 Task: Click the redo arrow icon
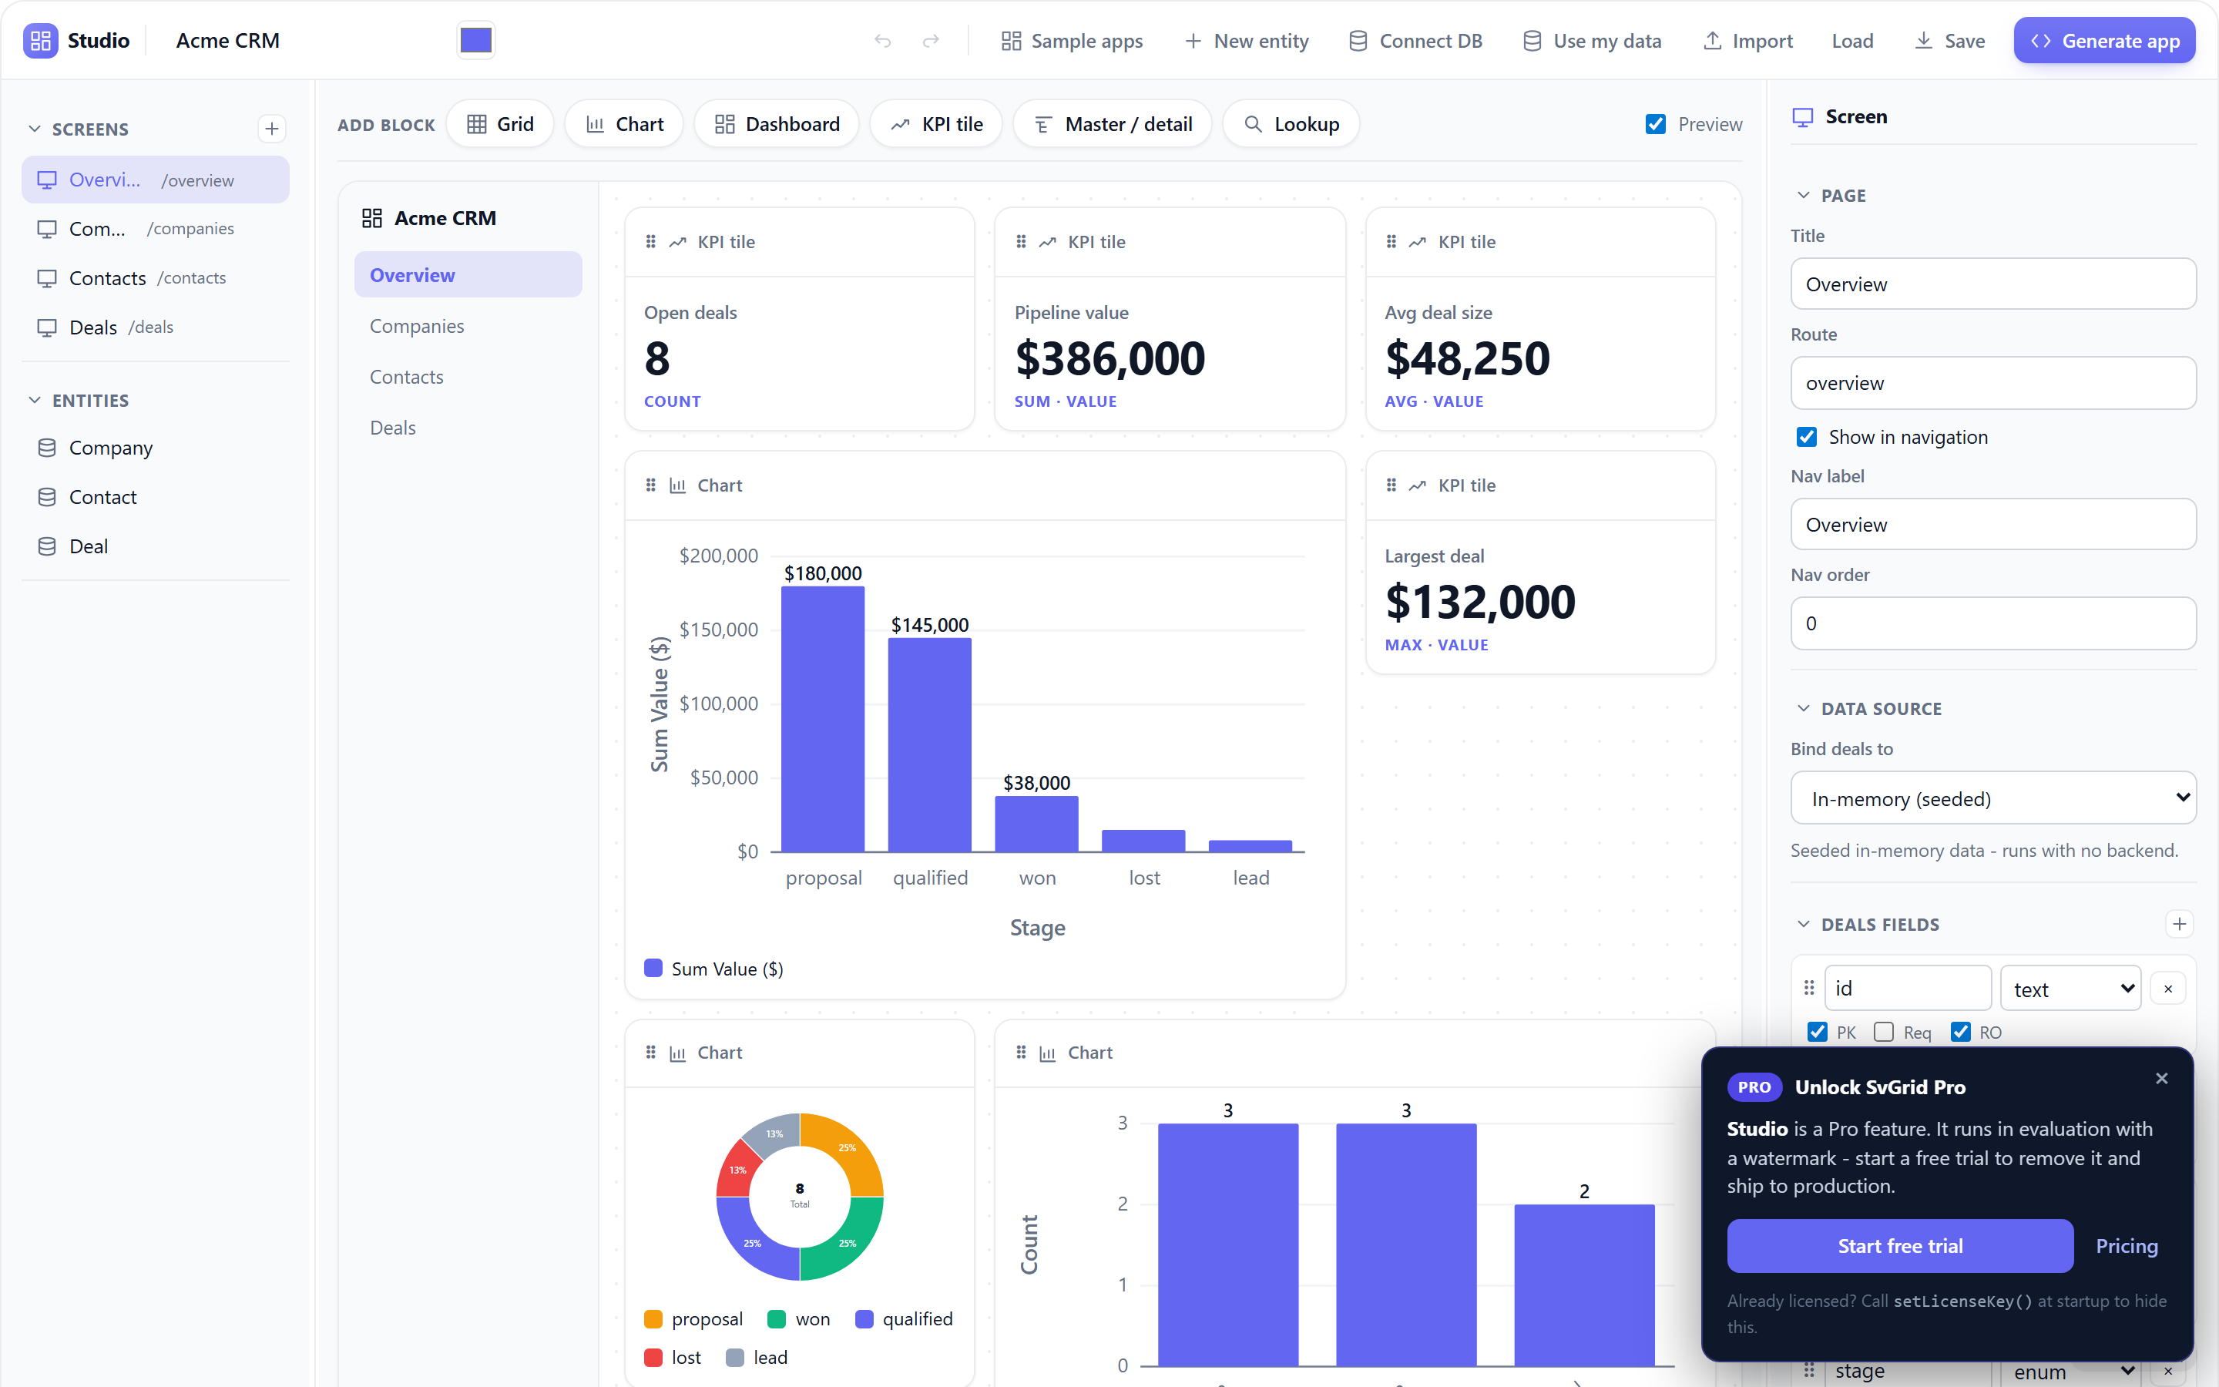tap(931, 40)
